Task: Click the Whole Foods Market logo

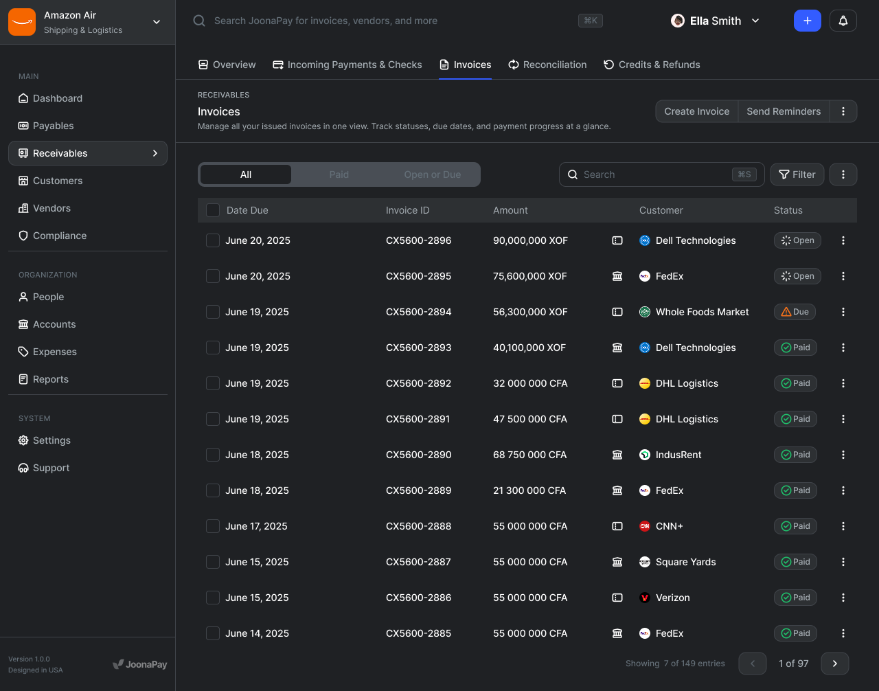Action: (645, 312)
